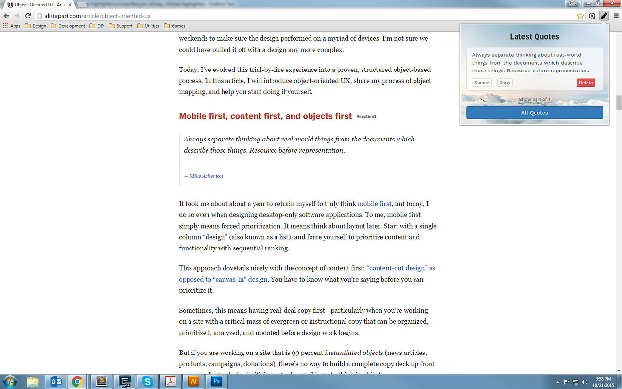Launch Outlook from the taskbar
This screenshot has width=622, height=389.
[x=55, y=382]
